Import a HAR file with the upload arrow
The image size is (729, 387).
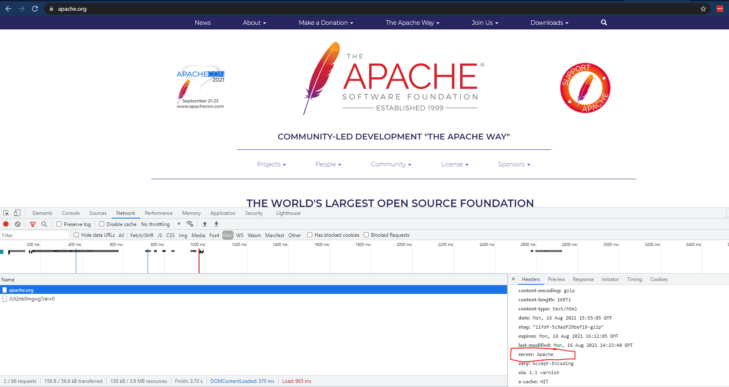tap(205, 224)
